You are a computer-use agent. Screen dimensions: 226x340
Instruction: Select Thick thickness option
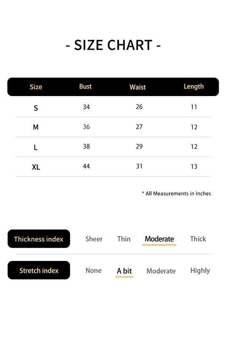click(198, 239)
